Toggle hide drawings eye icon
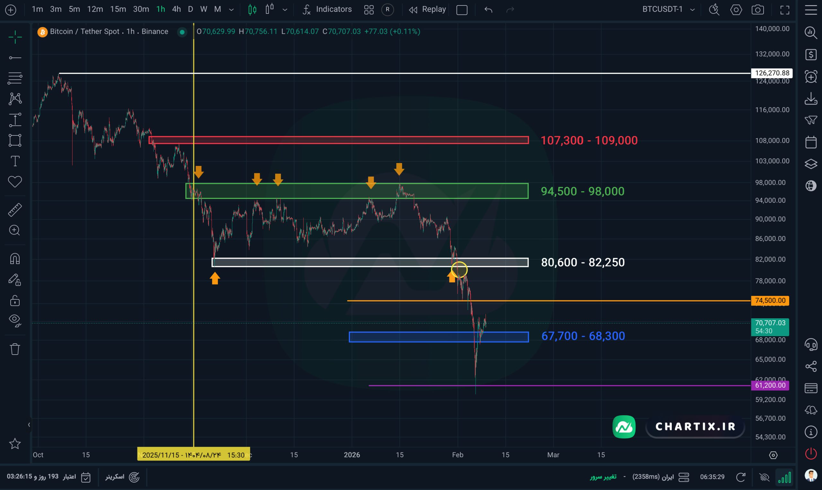Viewport: 822px width, 490px height. click(15, 320)
